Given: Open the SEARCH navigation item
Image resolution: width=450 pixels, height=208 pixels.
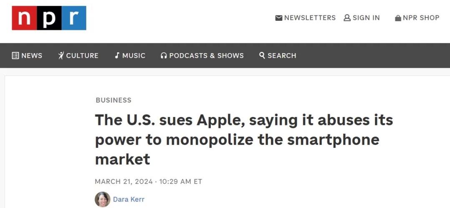Looking at the screenshot, I should tap(278, 55).
